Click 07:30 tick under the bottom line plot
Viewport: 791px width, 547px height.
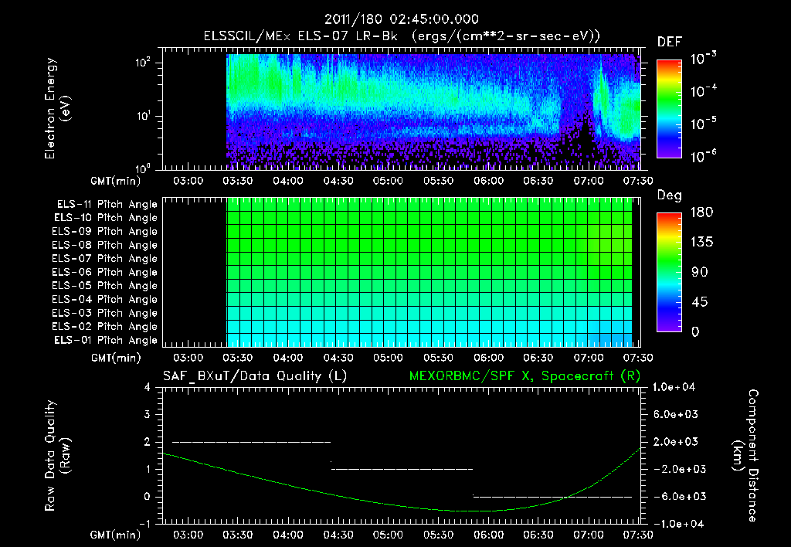(x=638, y=535)
